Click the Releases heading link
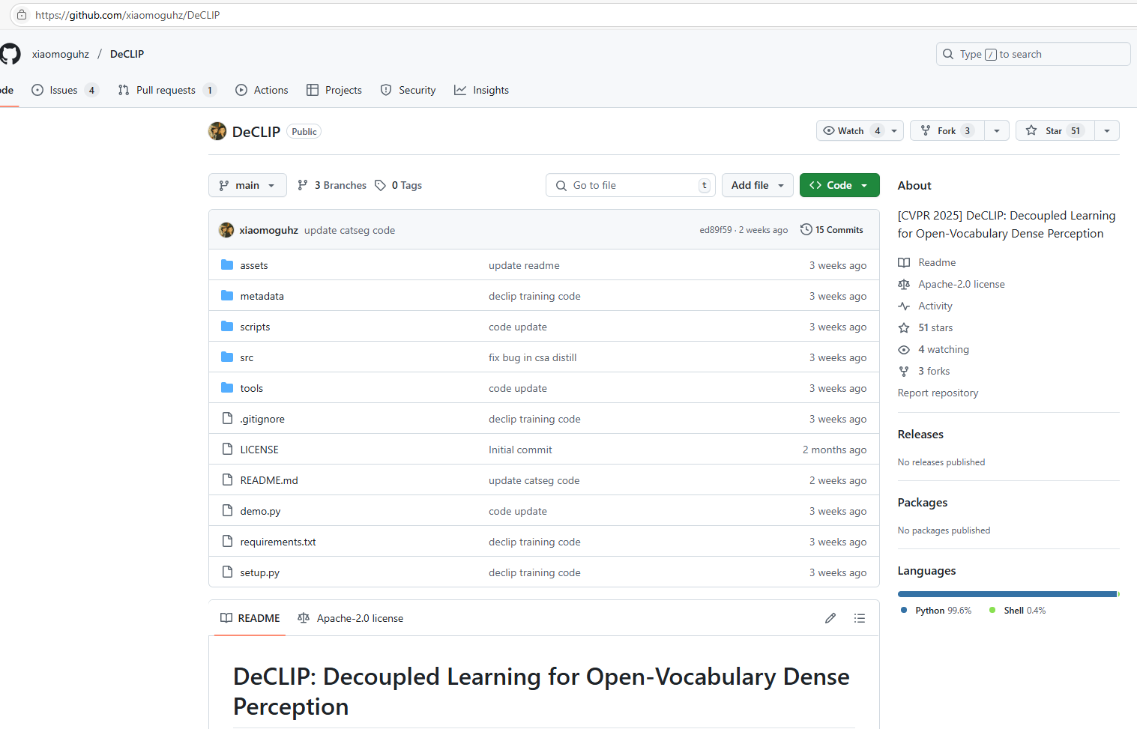 920,434
